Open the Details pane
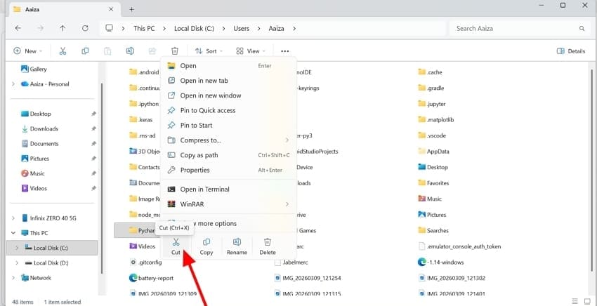 point(571,51)
